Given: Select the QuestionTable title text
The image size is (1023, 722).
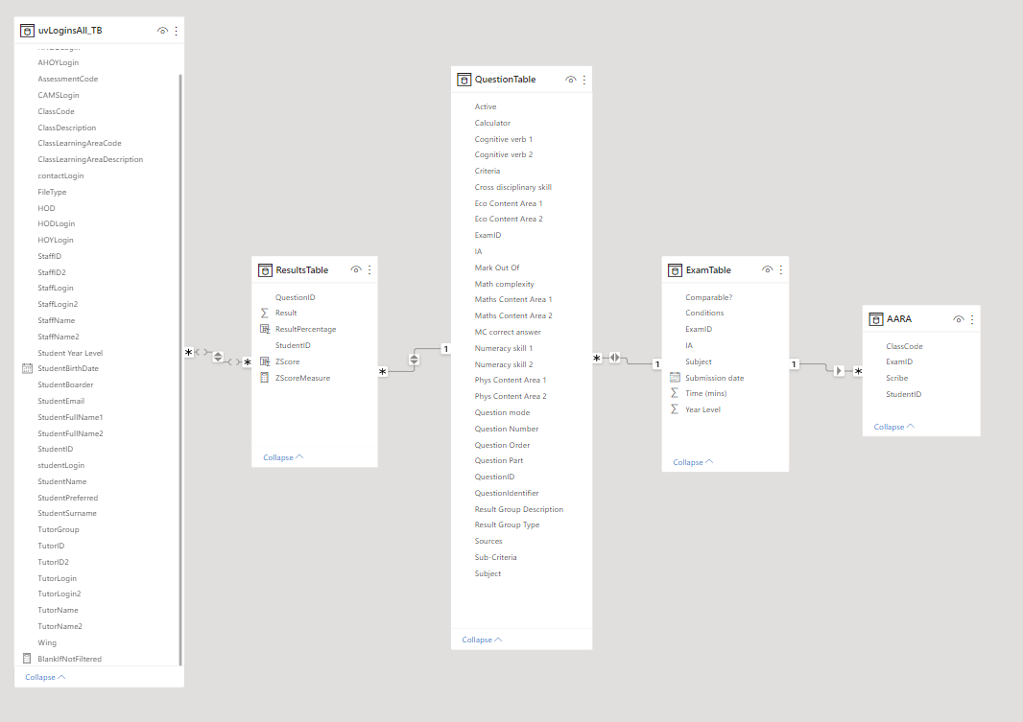Looking at the screenshot, I should (505, 80).
